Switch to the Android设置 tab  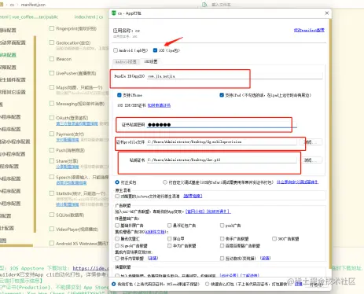coord(126,62)
